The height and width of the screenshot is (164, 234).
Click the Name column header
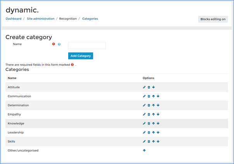click(x=12, y=78)
